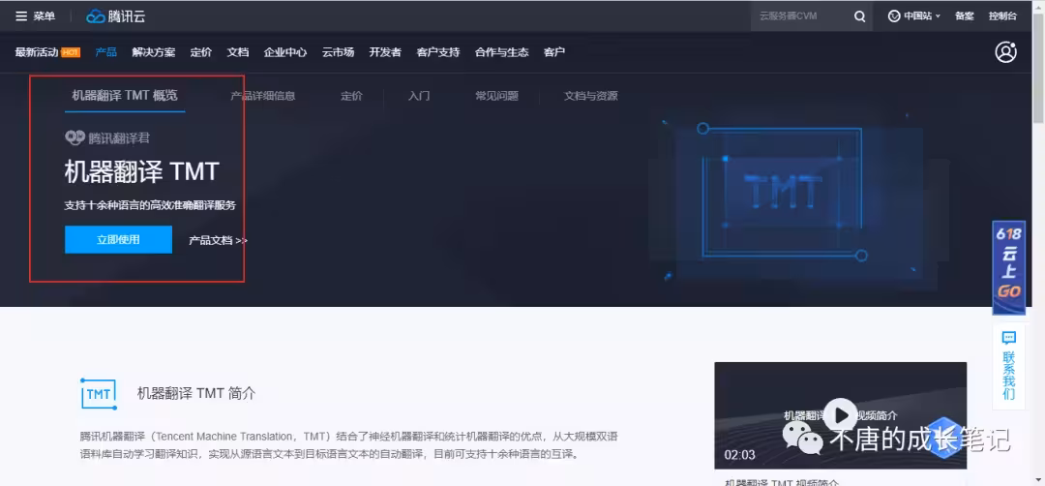Click the search magnifier icon
Image resolution: width=1045 pixels, height=486 pixels.
point(860,16)
